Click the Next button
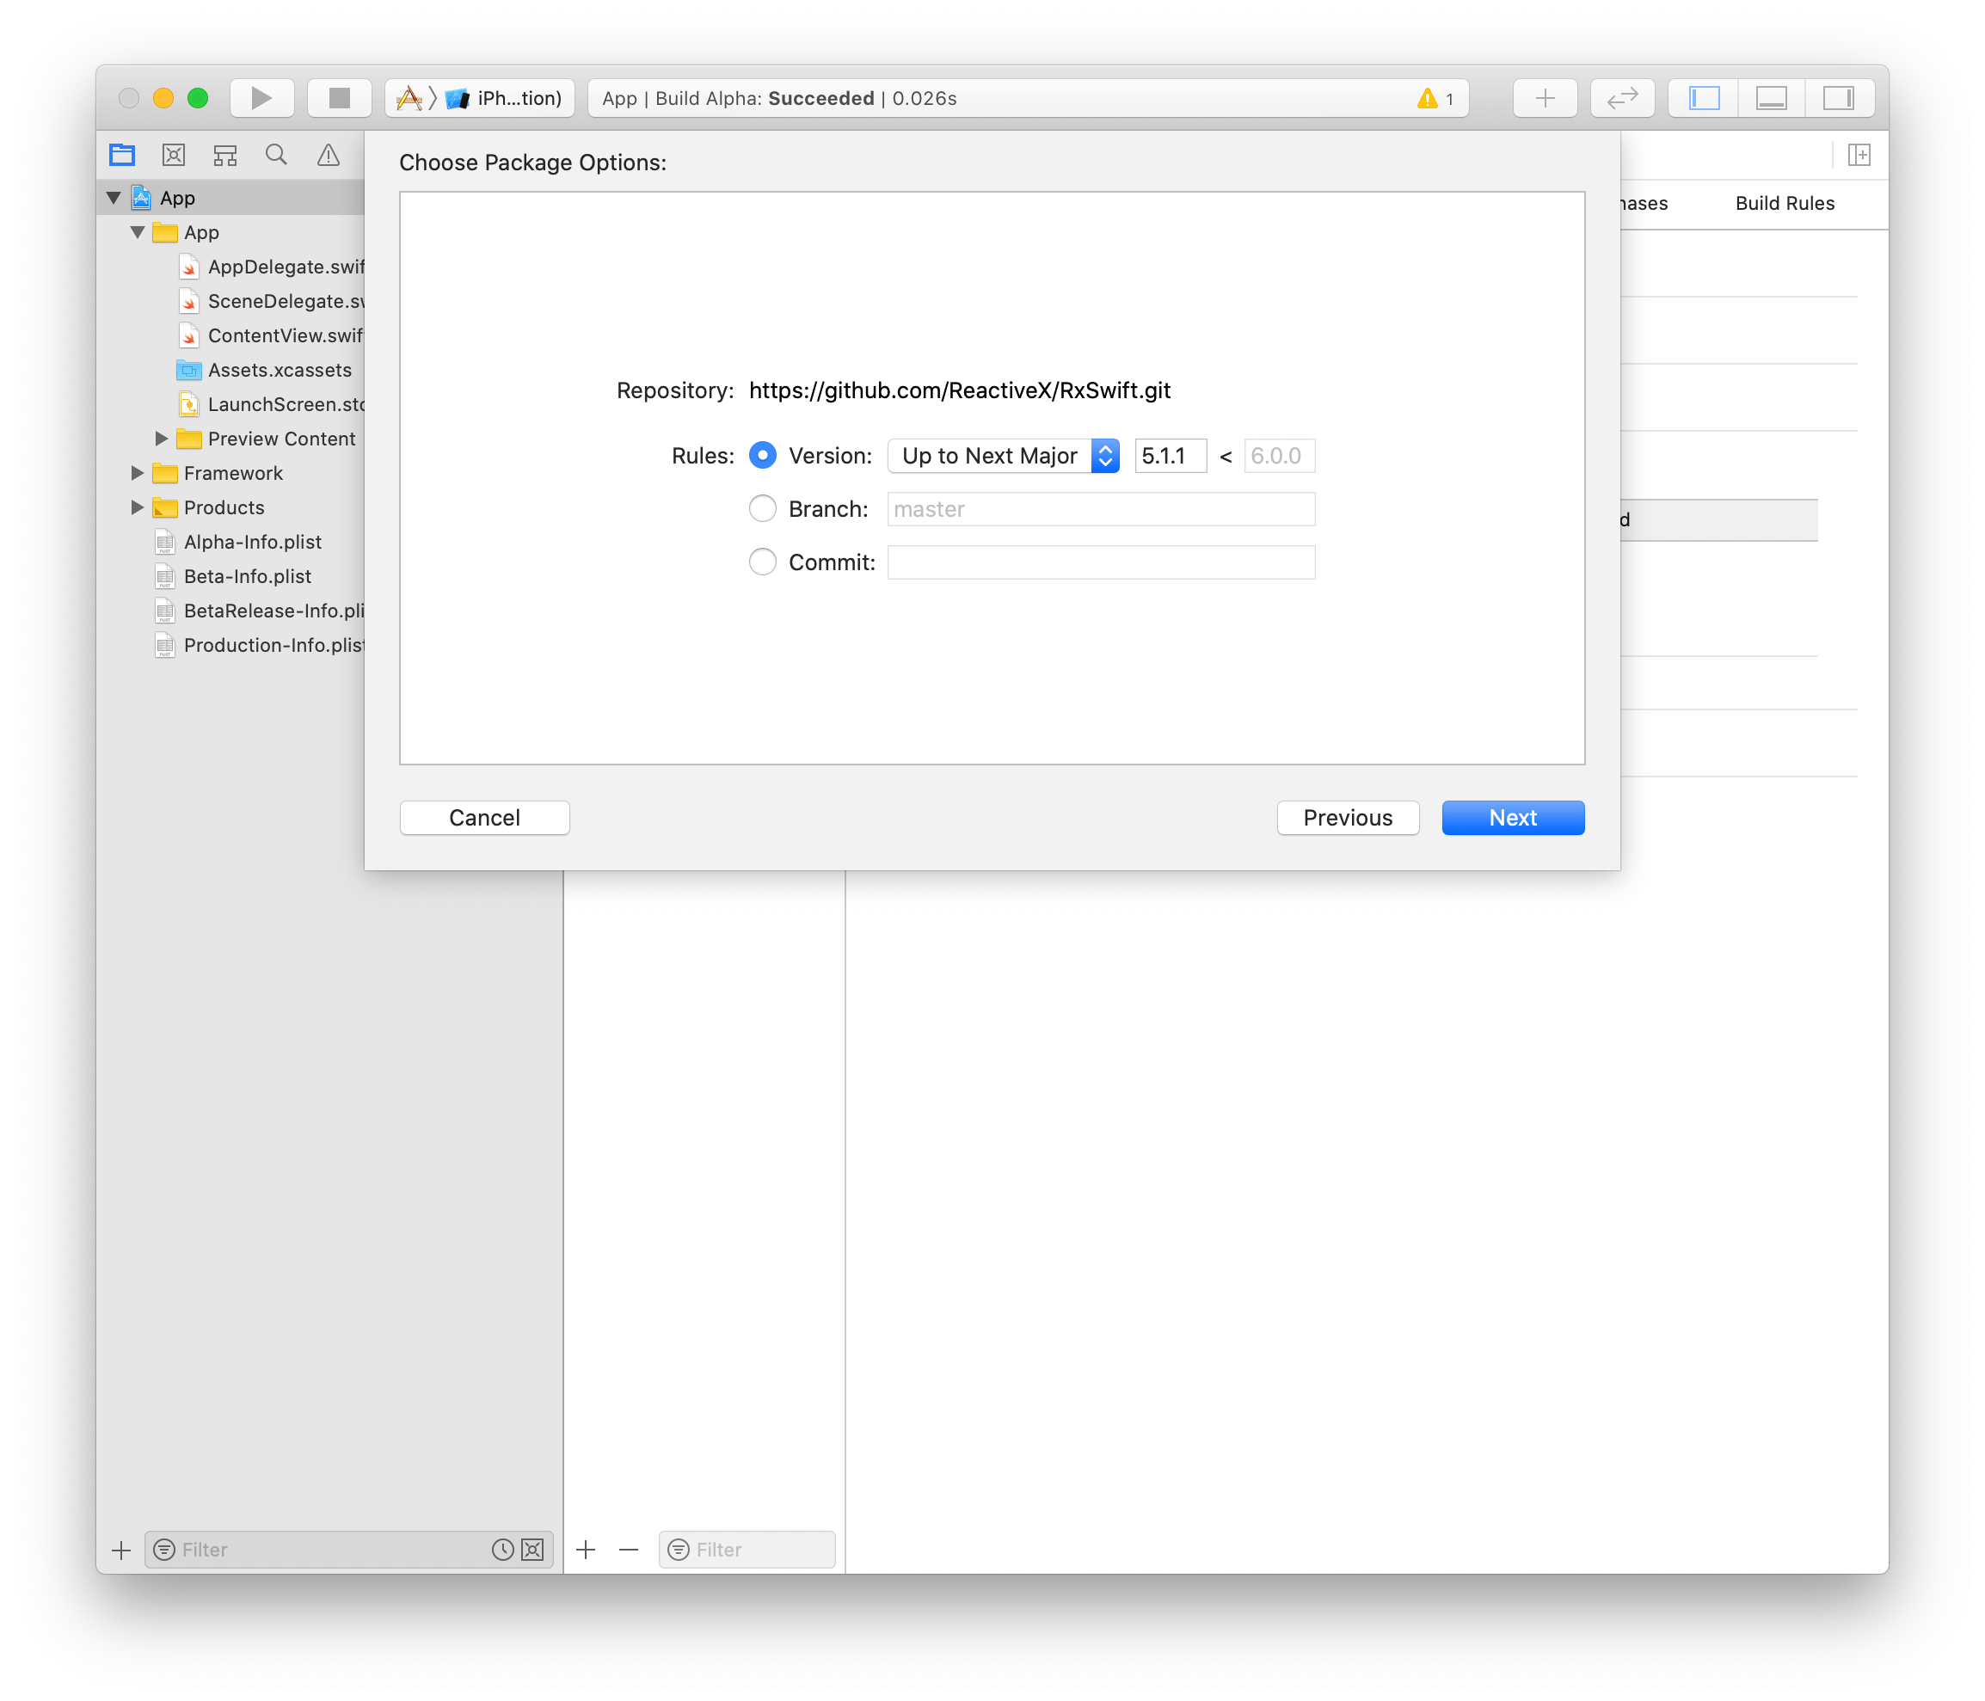Image resolution: width=1985 pixels, height=1701 pixels. [1514, 818]
